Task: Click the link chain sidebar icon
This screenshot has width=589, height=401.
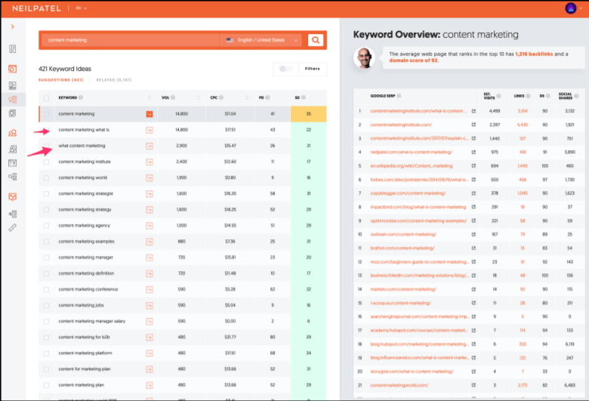Action: (12, 228)
